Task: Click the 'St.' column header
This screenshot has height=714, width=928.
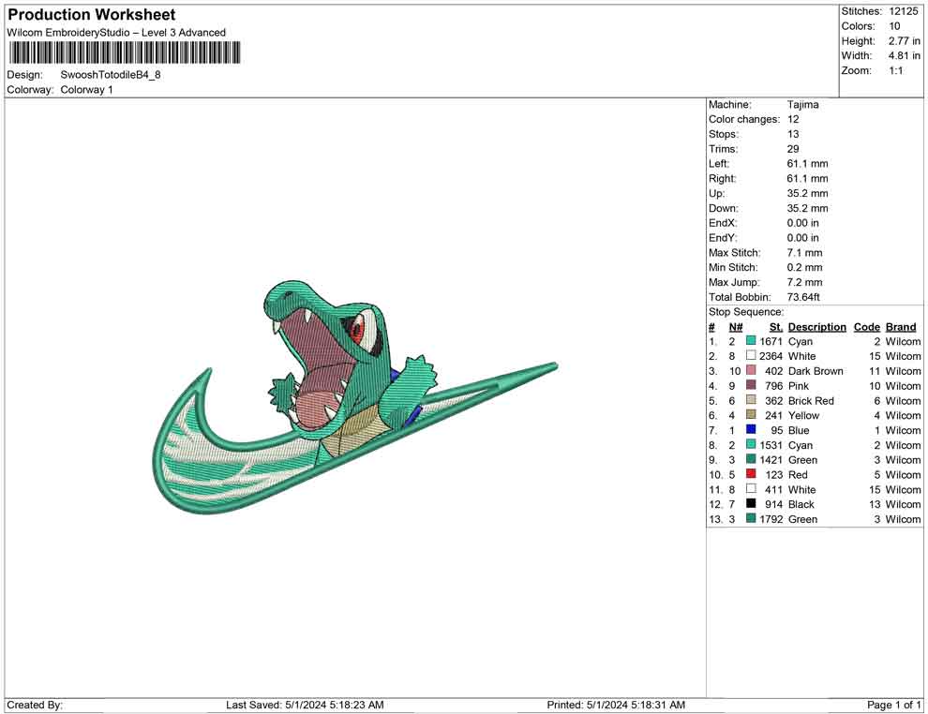Action: 776,326
